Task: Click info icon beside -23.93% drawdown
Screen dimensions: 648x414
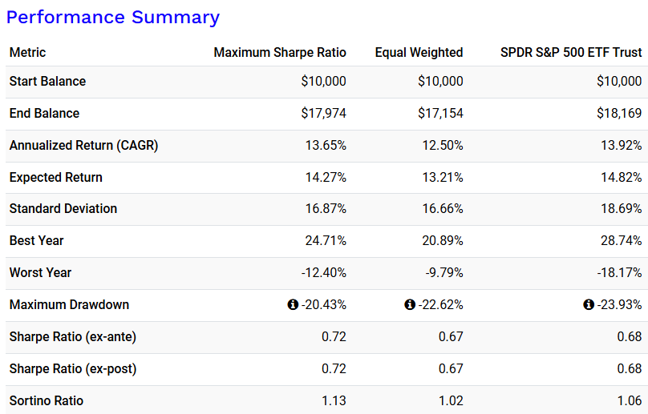Action: [589, 305]
